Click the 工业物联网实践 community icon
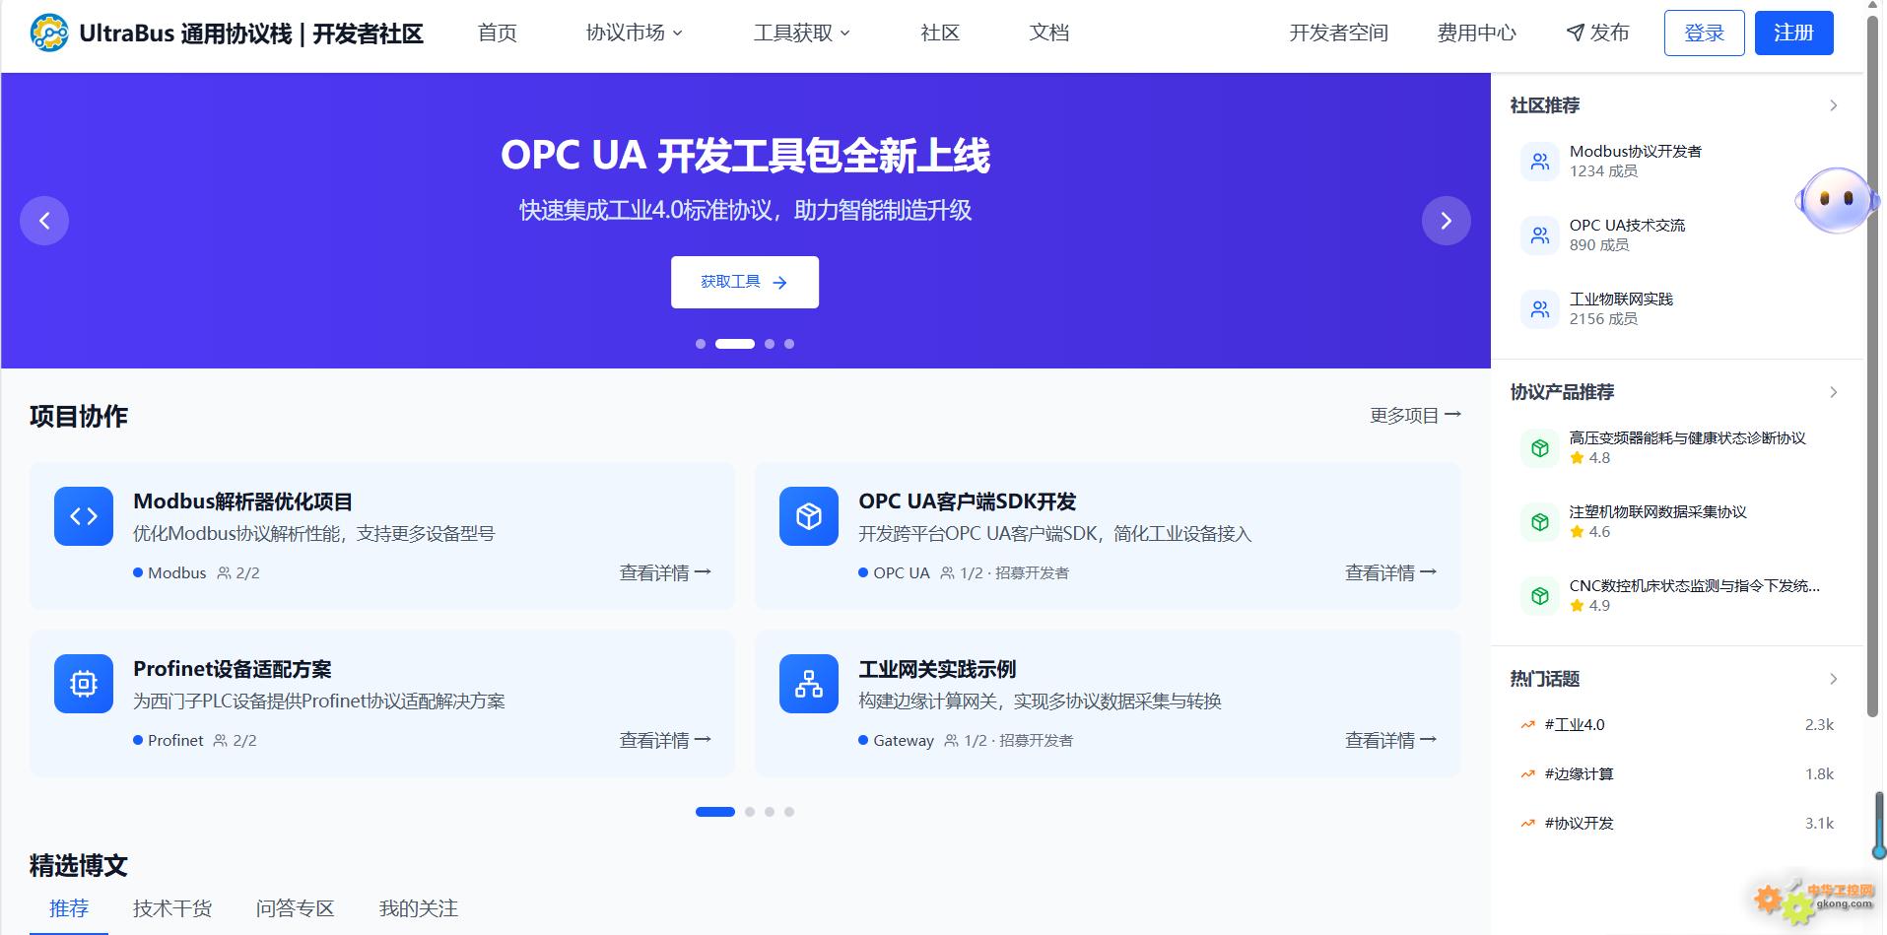This screenshot has width=1887, height=935. pos(1540,309)
